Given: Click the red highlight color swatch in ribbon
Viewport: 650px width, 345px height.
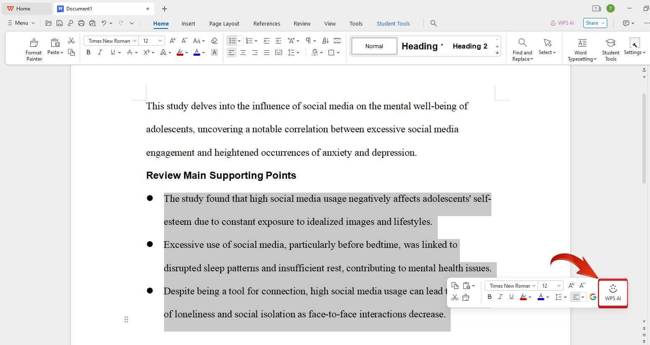Looking at the screenshot, I should tap(180, 53).
